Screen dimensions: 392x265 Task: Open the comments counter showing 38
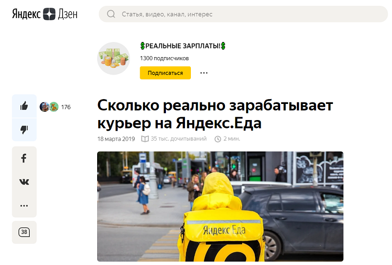point(24,232)
